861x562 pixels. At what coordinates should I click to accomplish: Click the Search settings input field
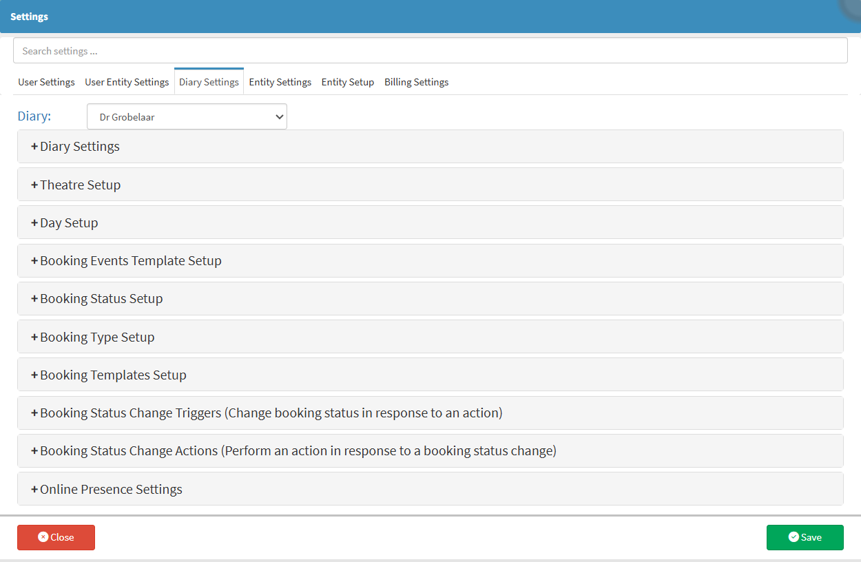coord(430,51)
